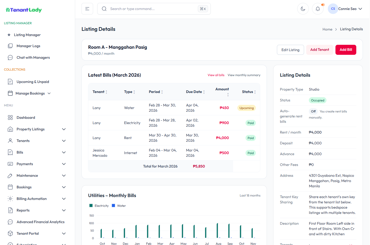Viewport: 370px width, 245px height.
Task: Open the notifications bell
Action: click(x=318, y=9)
